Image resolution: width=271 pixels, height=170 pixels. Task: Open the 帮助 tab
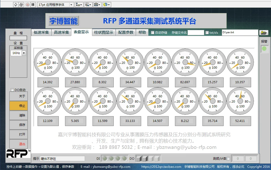point(142,32)
